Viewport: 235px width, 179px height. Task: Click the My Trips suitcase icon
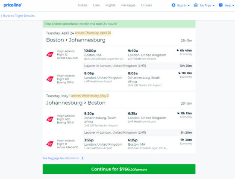(x=196, y=5)
